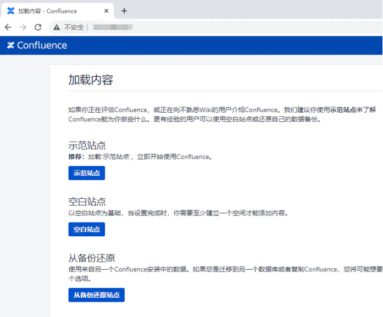The width and height of the screenshot is (383, 317).
Task: Reload the page with refresh icon
Action: click(x=38, y=27)
